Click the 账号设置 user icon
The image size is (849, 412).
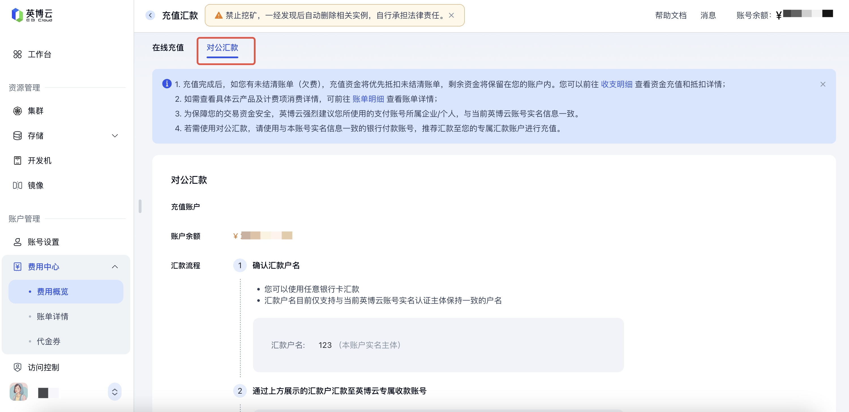18,242
